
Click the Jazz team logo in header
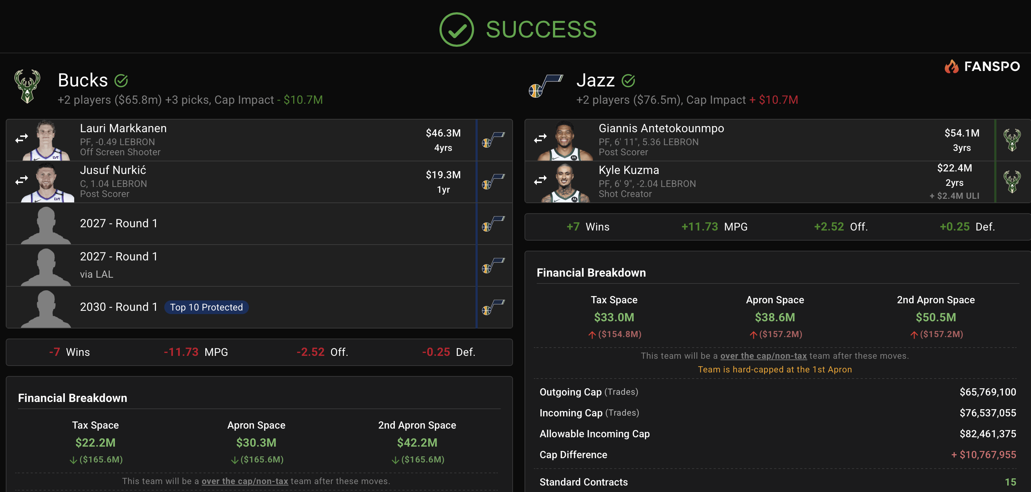[545, 86]
